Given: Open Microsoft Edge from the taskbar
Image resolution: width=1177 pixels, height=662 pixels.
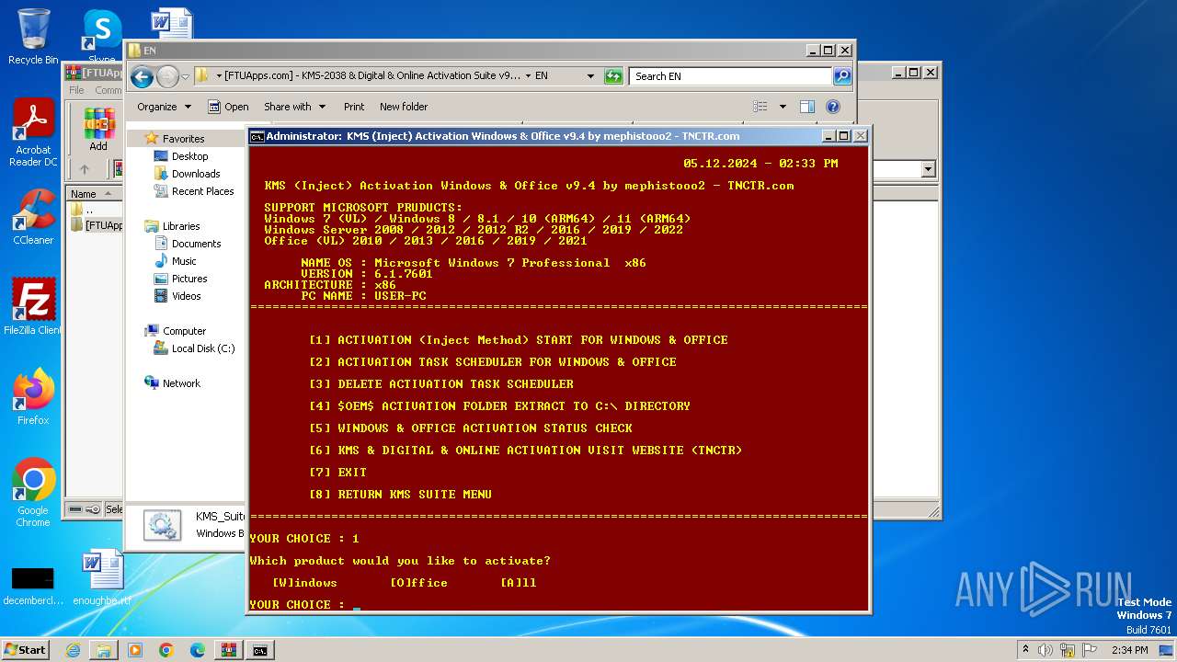Looking at the screenshot, I should 198,650.
